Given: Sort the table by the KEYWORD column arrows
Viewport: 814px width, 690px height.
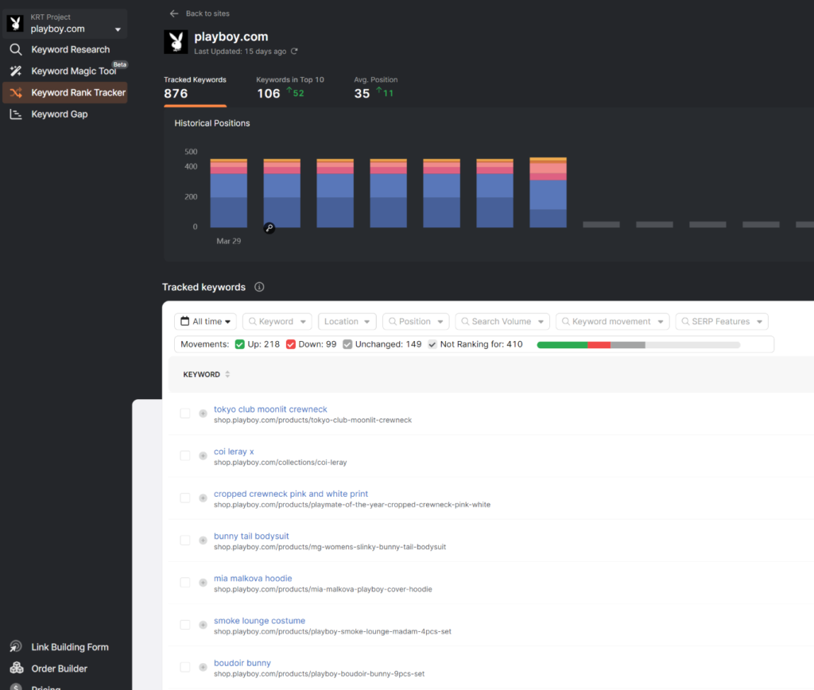Looking at the screenshot, I should pos(227,374).
